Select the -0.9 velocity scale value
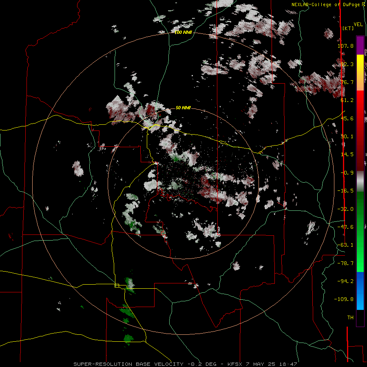The height and width of the screenshot is (367, 367). (347, 173)
